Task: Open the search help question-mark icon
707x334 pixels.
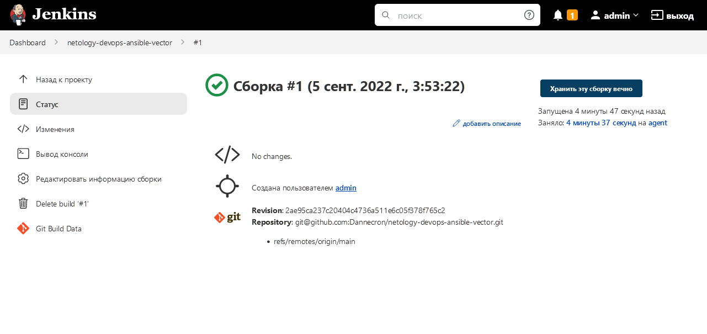Action: (x=529, y=15)
